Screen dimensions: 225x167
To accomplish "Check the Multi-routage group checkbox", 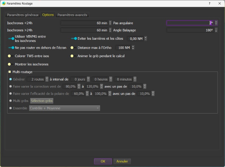I will pos(10,72).
